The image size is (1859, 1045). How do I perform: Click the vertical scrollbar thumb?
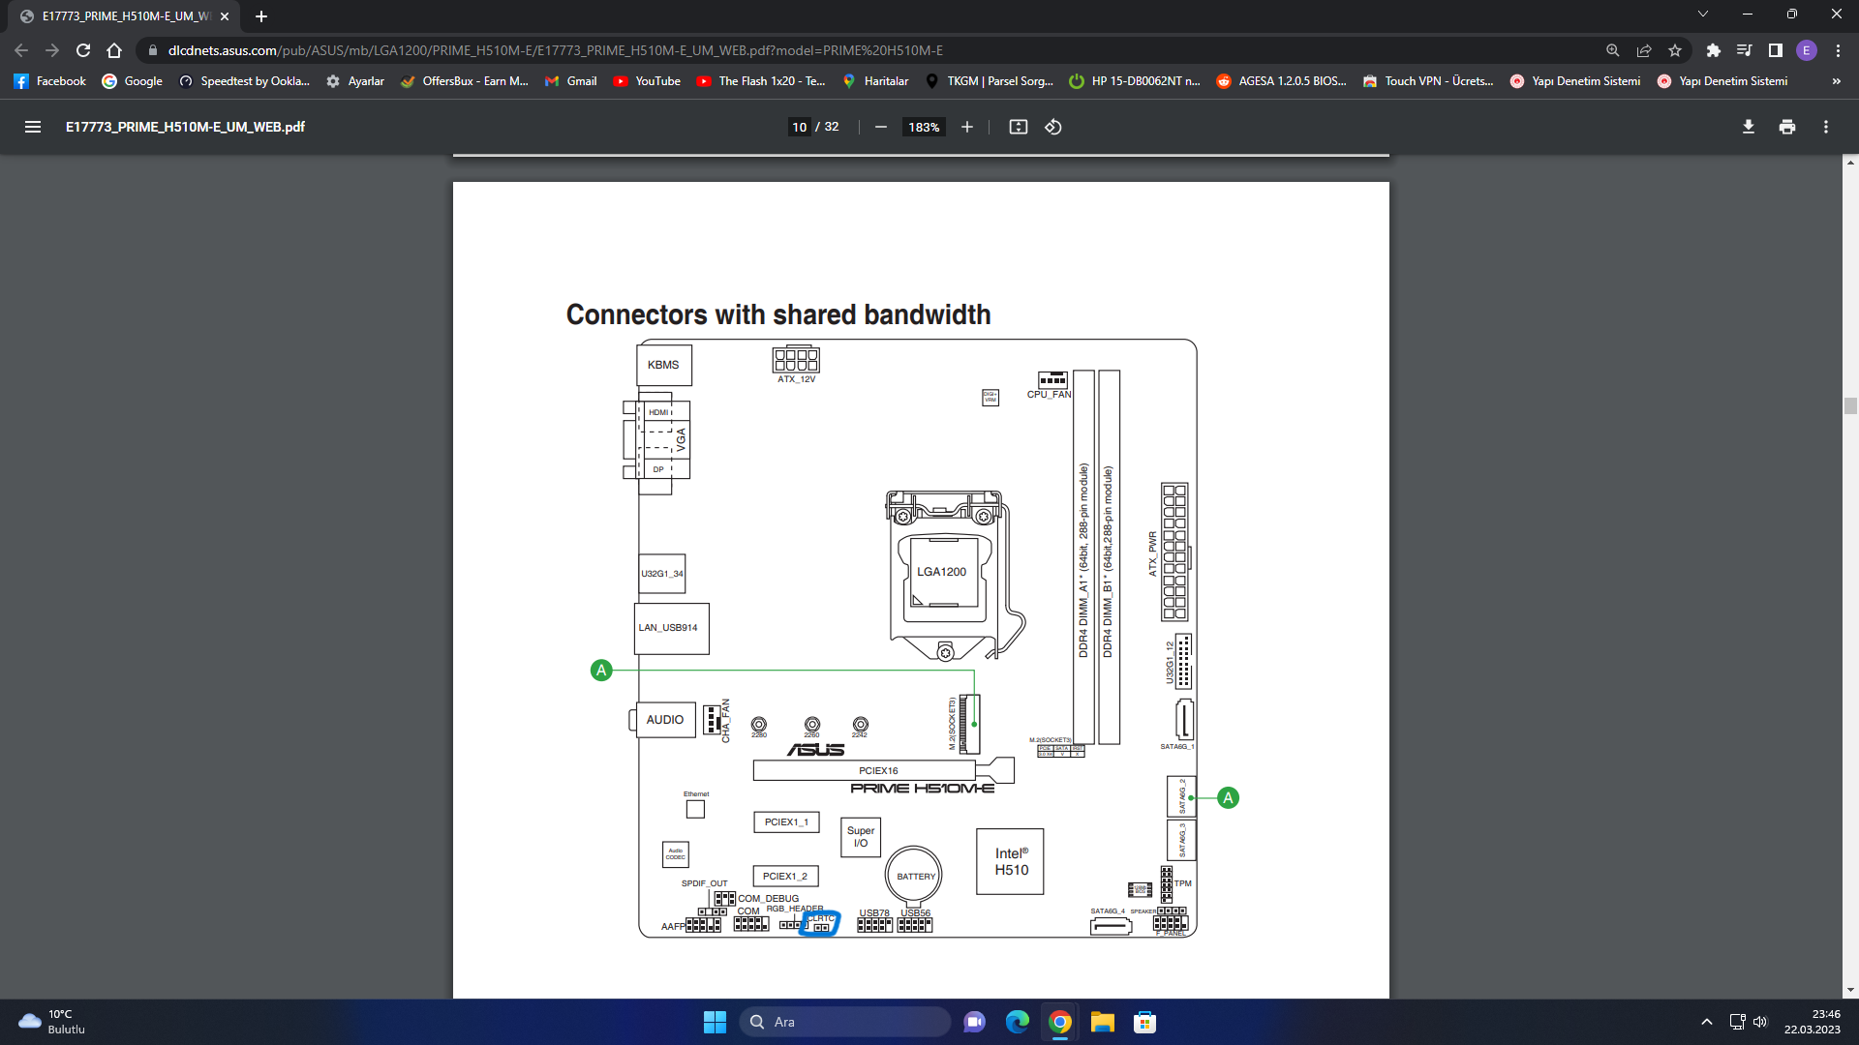coord(1850,406)
